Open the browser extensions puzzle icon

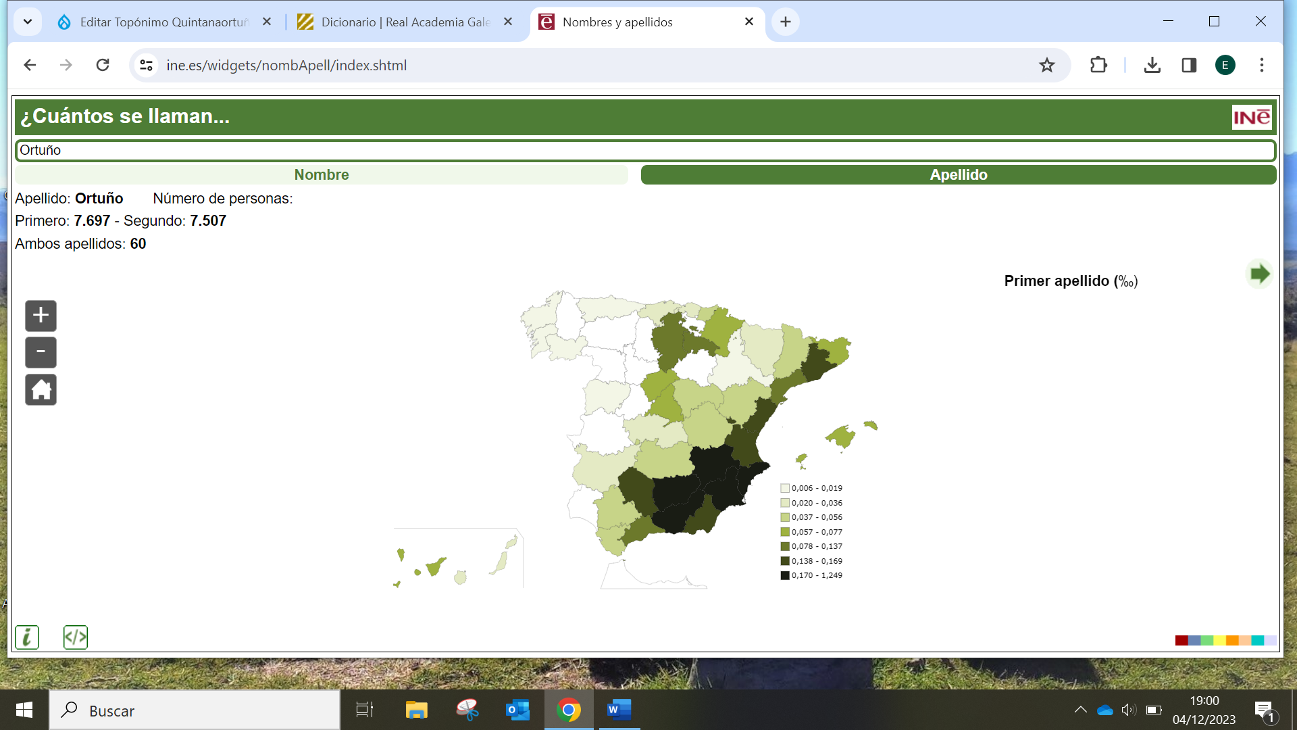click(x=1098, y=66)
